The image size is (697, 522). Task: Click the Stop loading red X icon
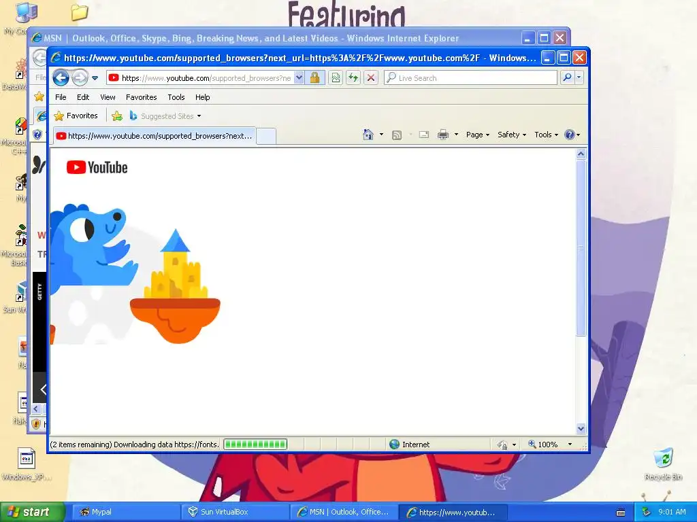click(371, 78)
